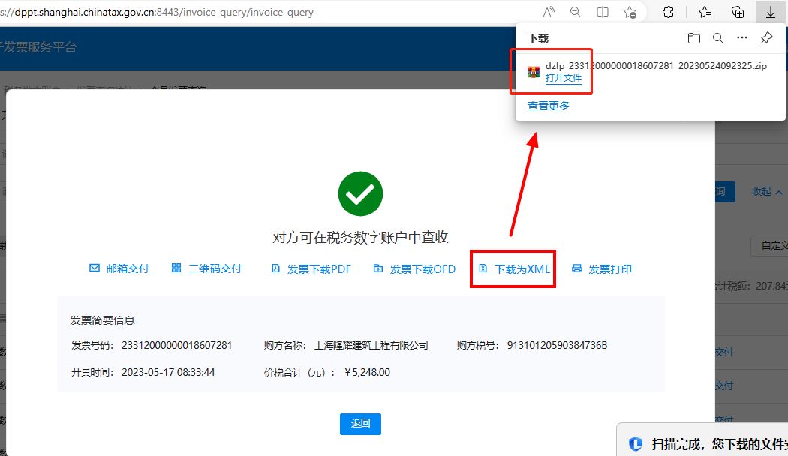Search downloads using the magnifier icon
Viewport: 788px width, 456px height.
[x=718, y=38]
